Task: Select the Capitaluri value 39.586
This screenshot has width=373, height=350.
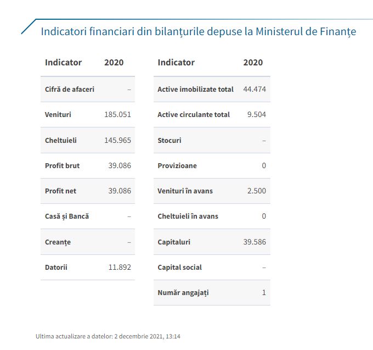Action: pyautogui.click(x=254, y=242)
